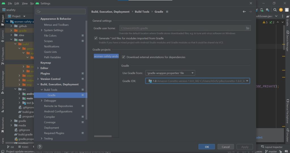Select Notifications in the settings tree

(52, 46)
